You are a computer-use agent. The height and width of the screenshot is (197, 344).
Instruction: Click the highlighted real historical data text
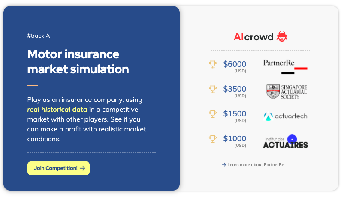pos(57,109)
